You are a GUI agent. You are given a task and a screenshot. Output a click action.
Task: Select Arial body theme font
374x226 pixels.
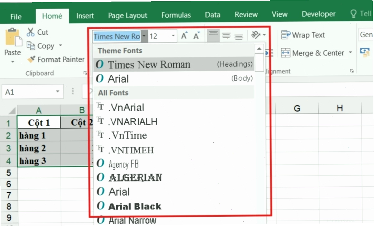(x=174, y=79)
